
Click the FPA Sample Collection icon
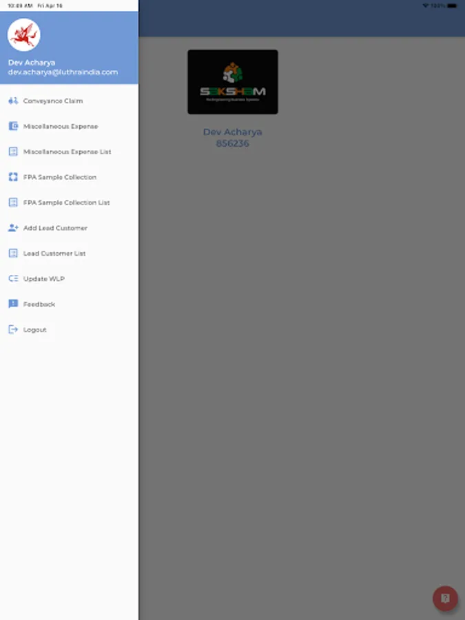pyautogui.click(x=13, y=177)
